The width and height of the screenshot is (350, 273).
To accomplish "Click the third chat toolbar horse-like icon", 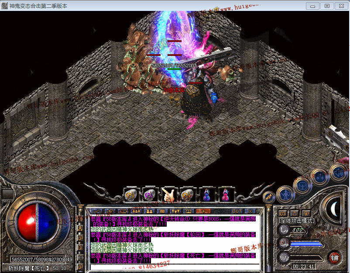I will tap(124, 211).
